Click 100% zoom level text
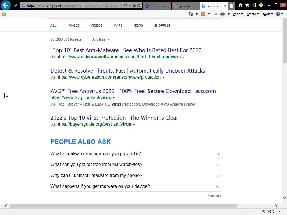Viewport: 287px width, 215px height. [x=270, y=212]
